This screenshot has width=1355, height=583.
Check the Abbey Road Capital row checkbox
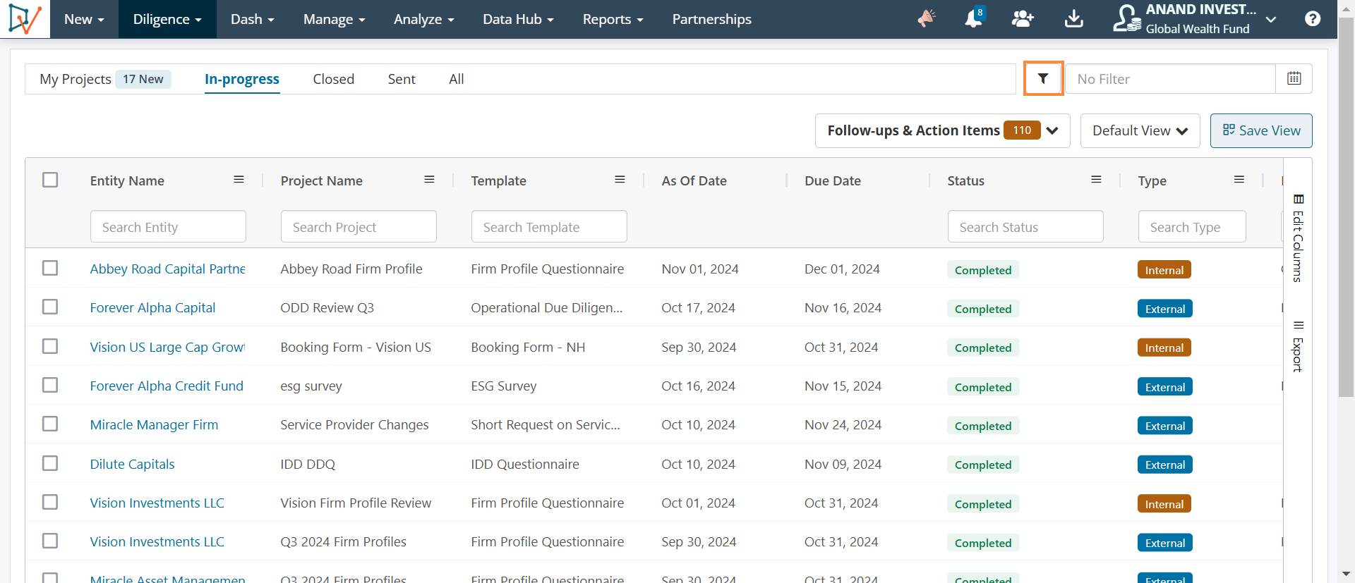pos(50,268)
